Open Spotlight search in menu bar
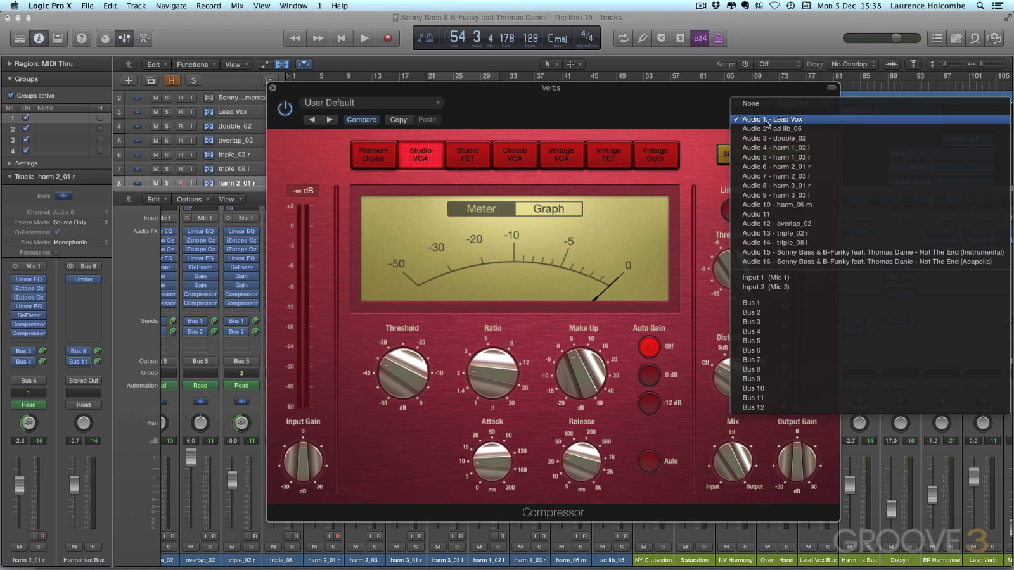 tap(980, 6)
